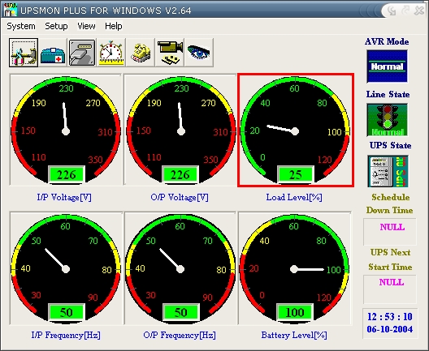Click the AVR Mode Normal indicator
Image resolution: width=429 pixels, height=351 pixels.
tap(387, 66)
